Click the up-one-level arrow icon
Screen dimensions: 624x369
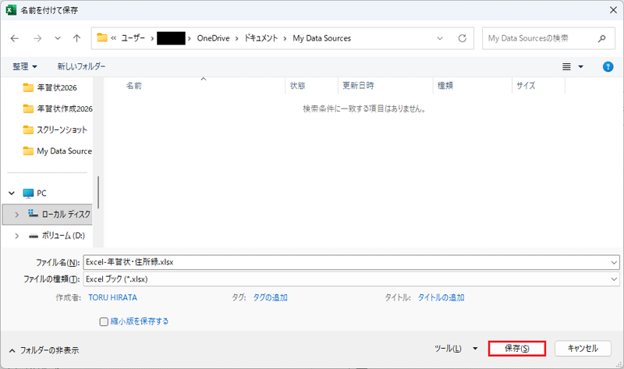click(76, 38)
